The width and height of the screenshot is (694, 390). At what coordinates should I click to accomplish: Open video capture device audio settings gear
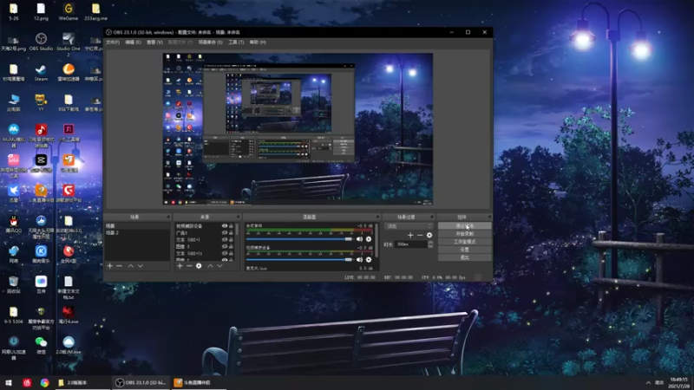coord(369,259)
